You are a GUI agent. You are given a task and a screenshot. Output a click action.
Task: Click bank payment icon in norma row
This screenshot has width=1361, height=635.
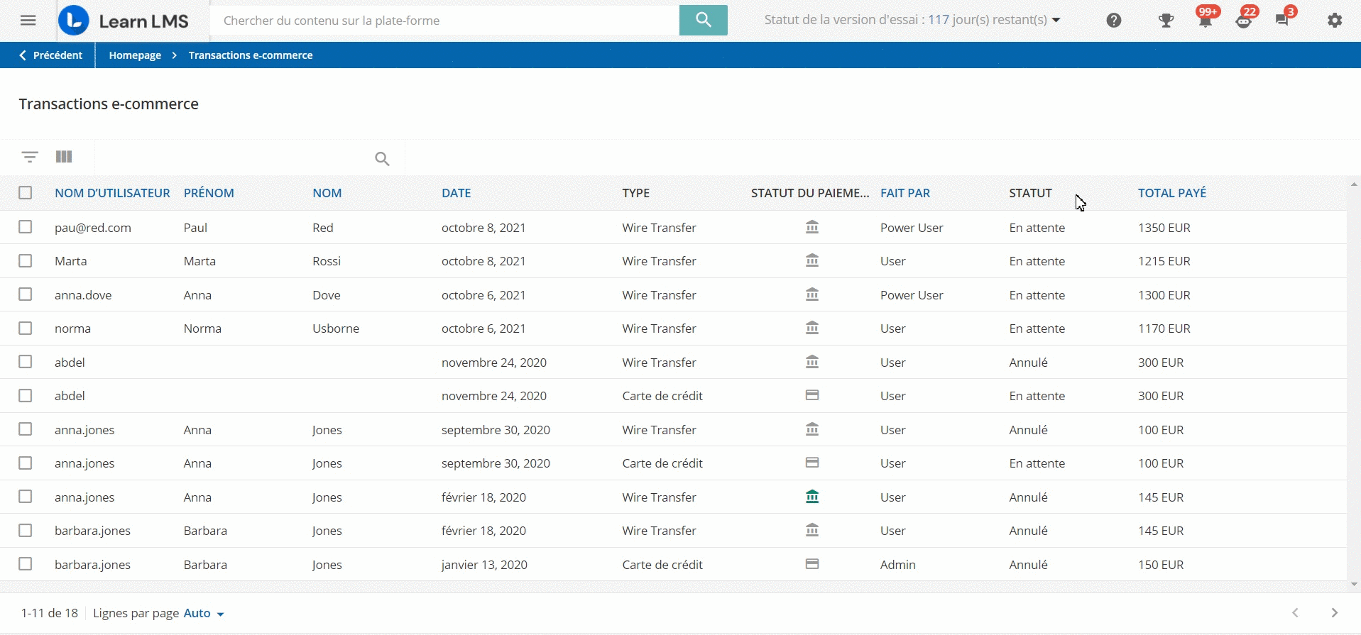pyautogui.click(x=812, y=328)
